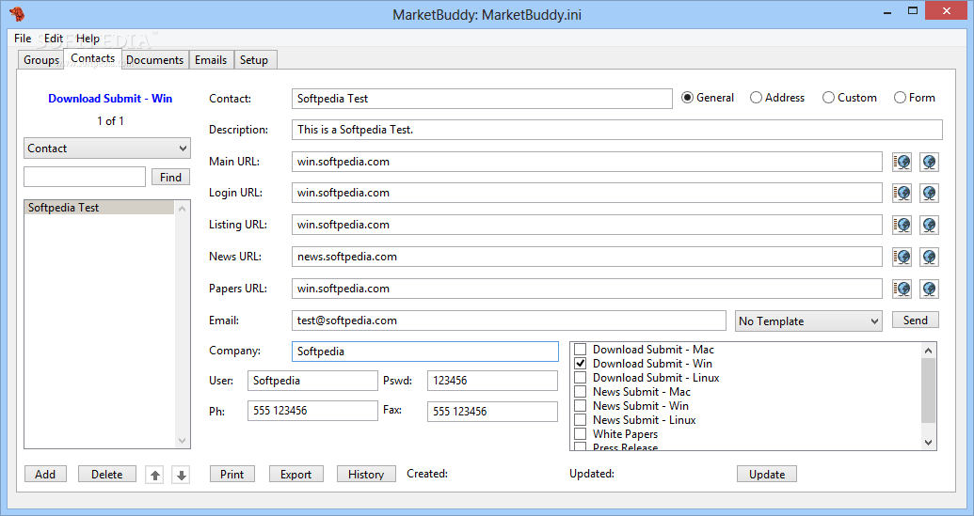Image resolution: width=974 pixels, height=516 pixels.
Task: Move contact up with the up arrow button
Action: (x=154, y=475)
